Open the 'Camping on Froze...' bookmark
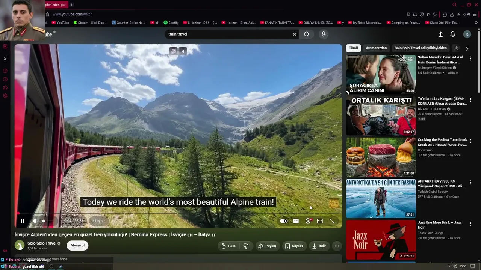 (x=403, y=22)
